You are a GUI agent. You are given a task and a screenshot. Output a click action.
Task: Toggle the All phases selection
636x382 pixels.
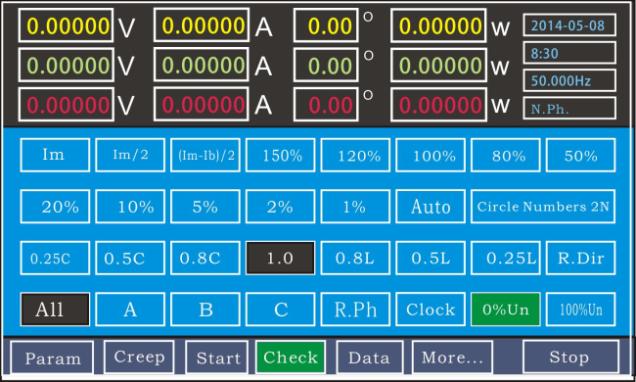point(55,310)
